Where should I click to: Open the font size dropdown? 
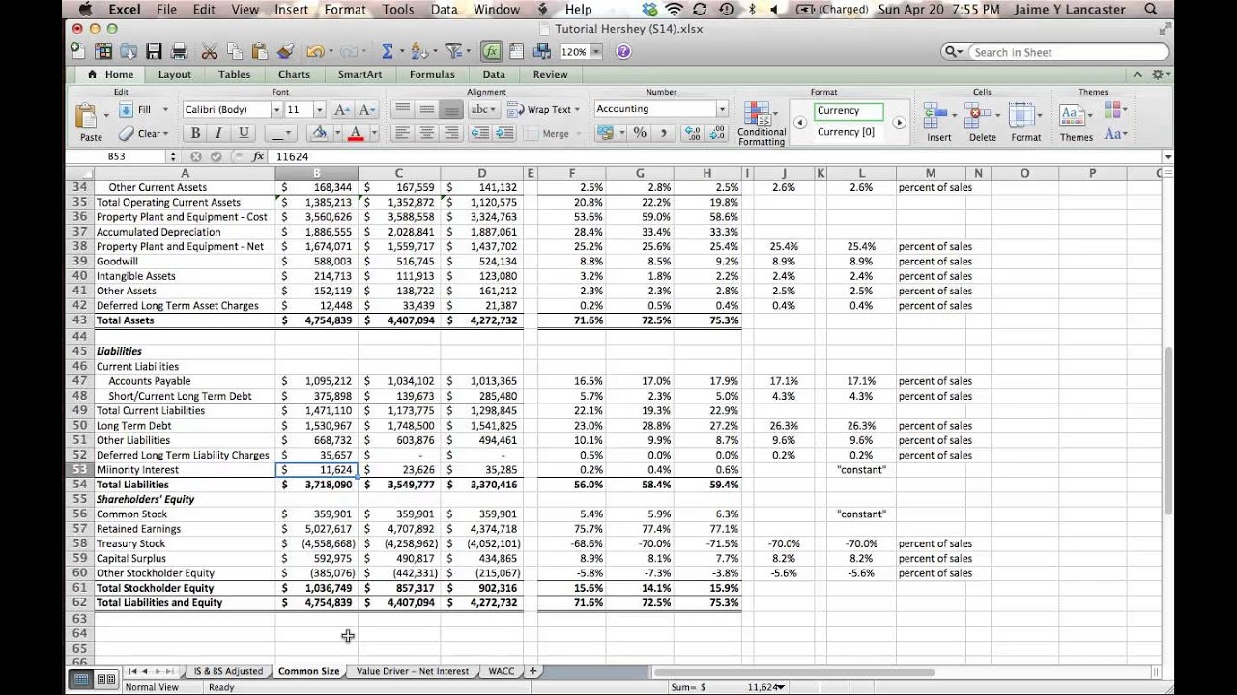point(319,110)
